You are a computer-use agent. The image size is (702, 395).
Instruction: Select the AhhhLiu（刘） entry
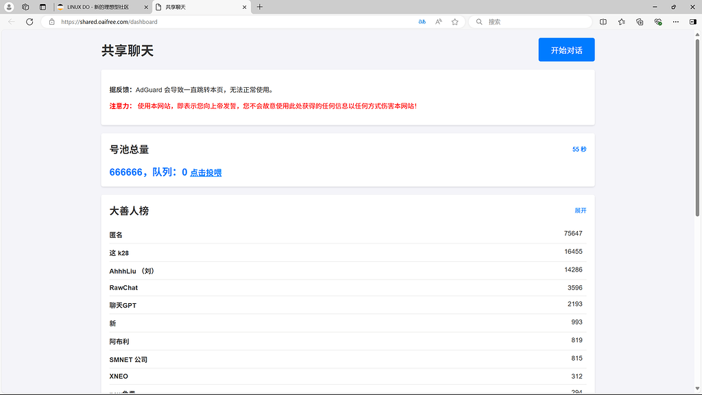click(132, 271)
